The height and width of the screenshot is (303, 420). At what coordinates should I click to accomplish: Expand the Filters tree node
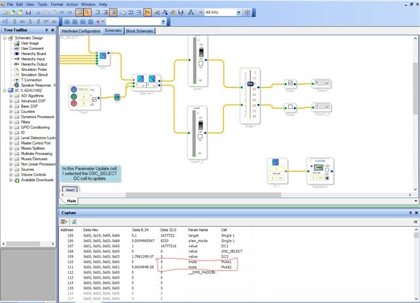(11, 122)
